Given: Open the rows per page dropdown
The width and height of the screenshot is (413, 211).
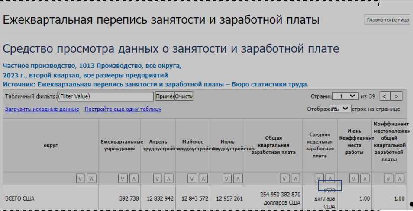Looking at the screenshot, I should pos(340,109).
